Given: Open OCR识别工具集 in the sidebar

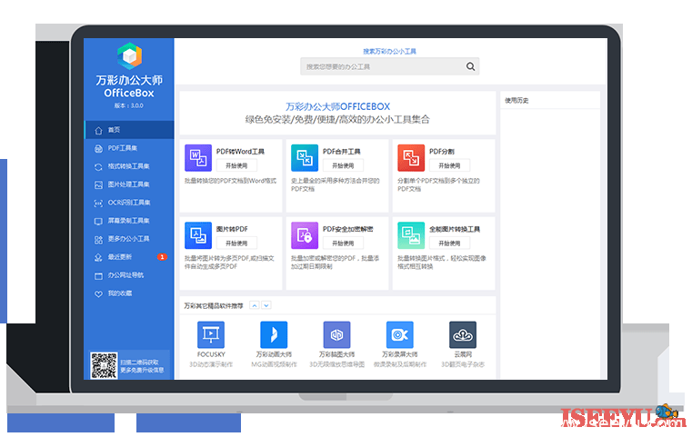Looking at the screenshot, I should pos(129,203).
